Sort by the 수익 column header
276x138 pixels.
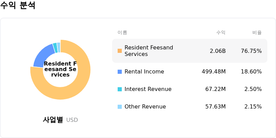coord(221,33)
